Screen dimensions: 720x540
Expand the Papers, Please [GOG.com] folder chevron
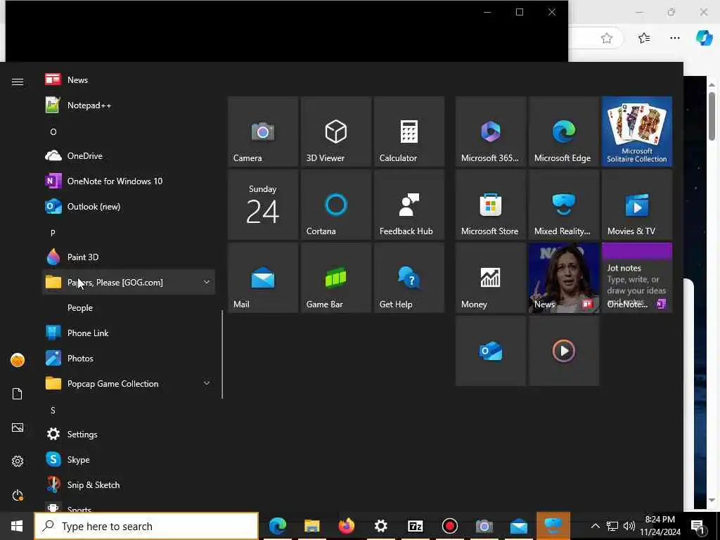coord(207,282)
